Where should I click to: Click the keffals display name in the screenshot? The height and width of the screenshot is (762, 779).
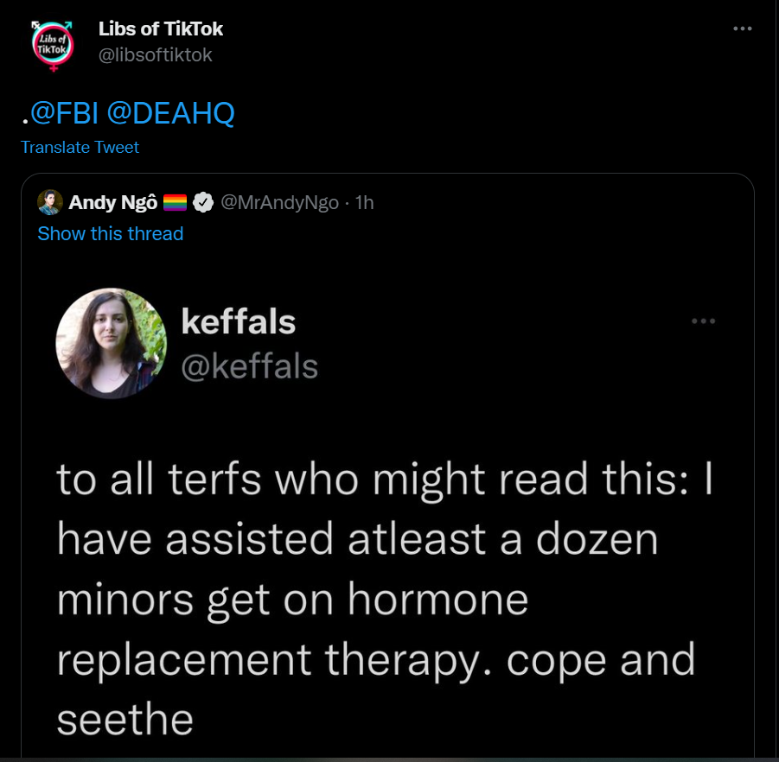click(x=238, y=322)
